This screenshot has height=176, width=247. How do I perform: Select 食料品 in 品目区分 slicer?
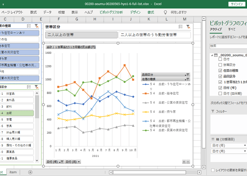pyautogui.click(x=17, y=100)
